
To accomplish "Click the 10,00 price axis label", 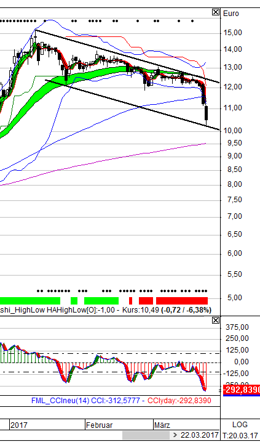I will pyautogui.click(x=233, y=131).
